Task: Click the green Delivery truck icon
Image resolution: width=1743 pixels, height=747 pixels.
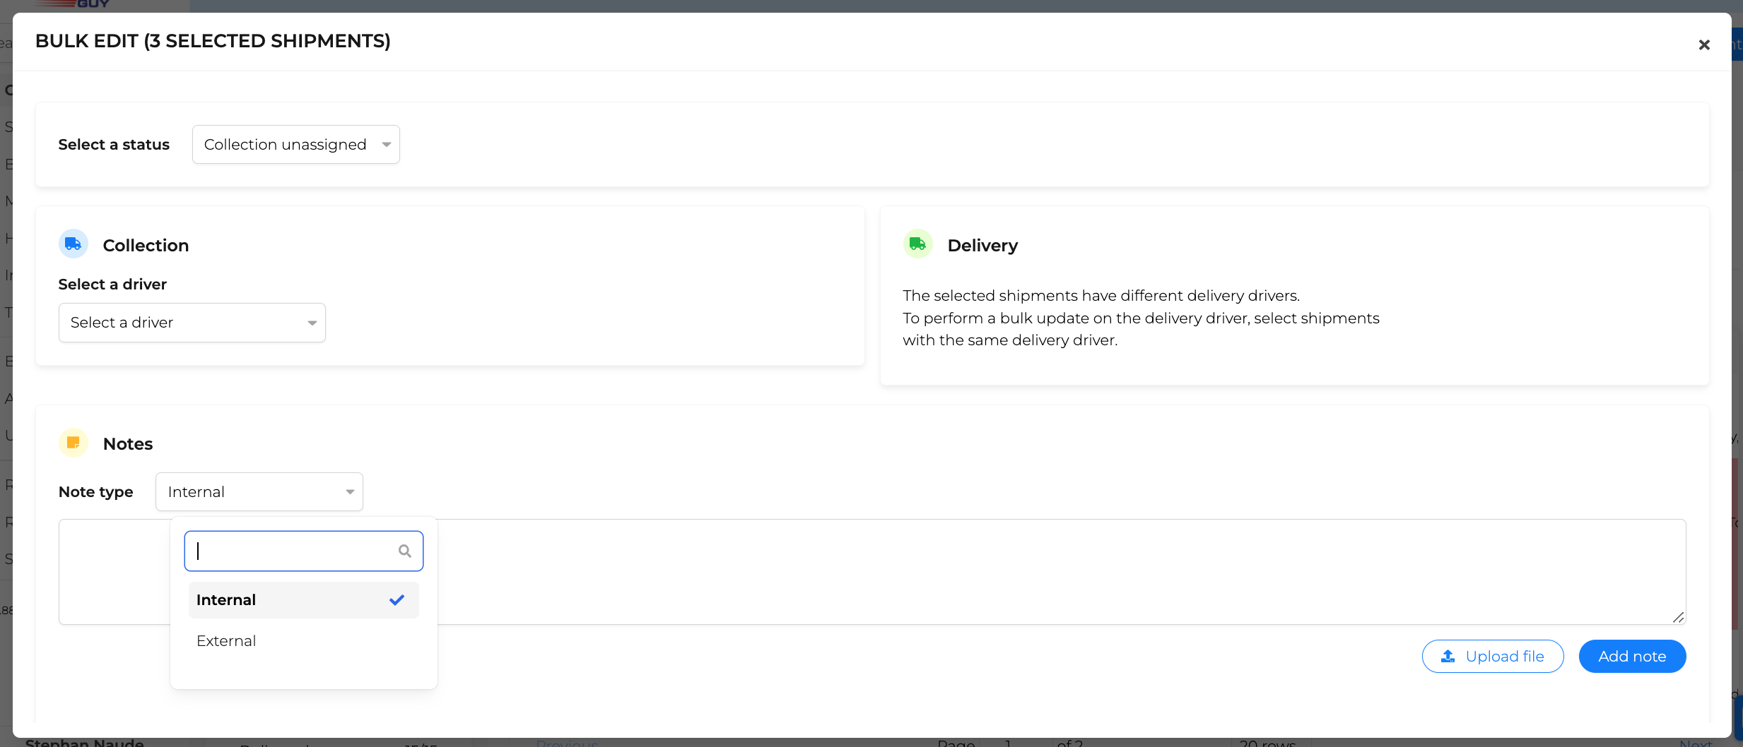Action: [x=917, y=244]
